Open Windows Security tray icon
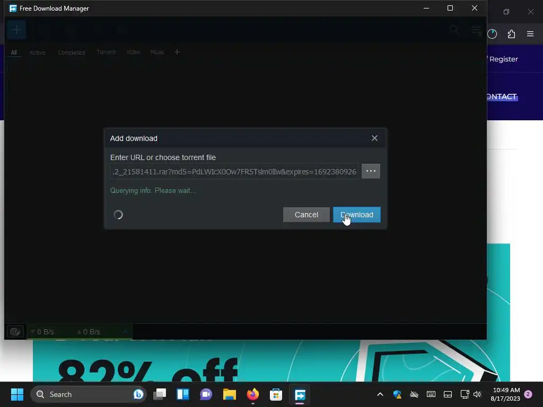The image size is (543, 407). click(x=397, y=394)
